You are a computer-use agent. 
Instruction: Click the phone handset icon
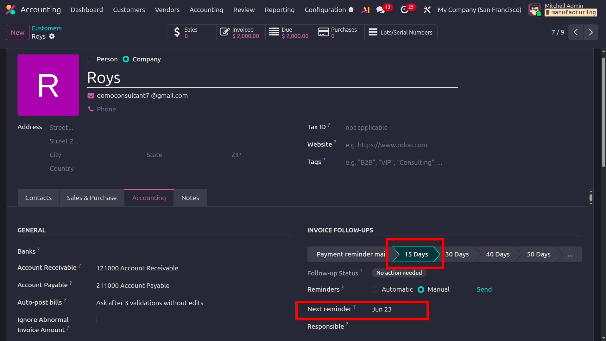pyautogui.click(x=91, y=109)
